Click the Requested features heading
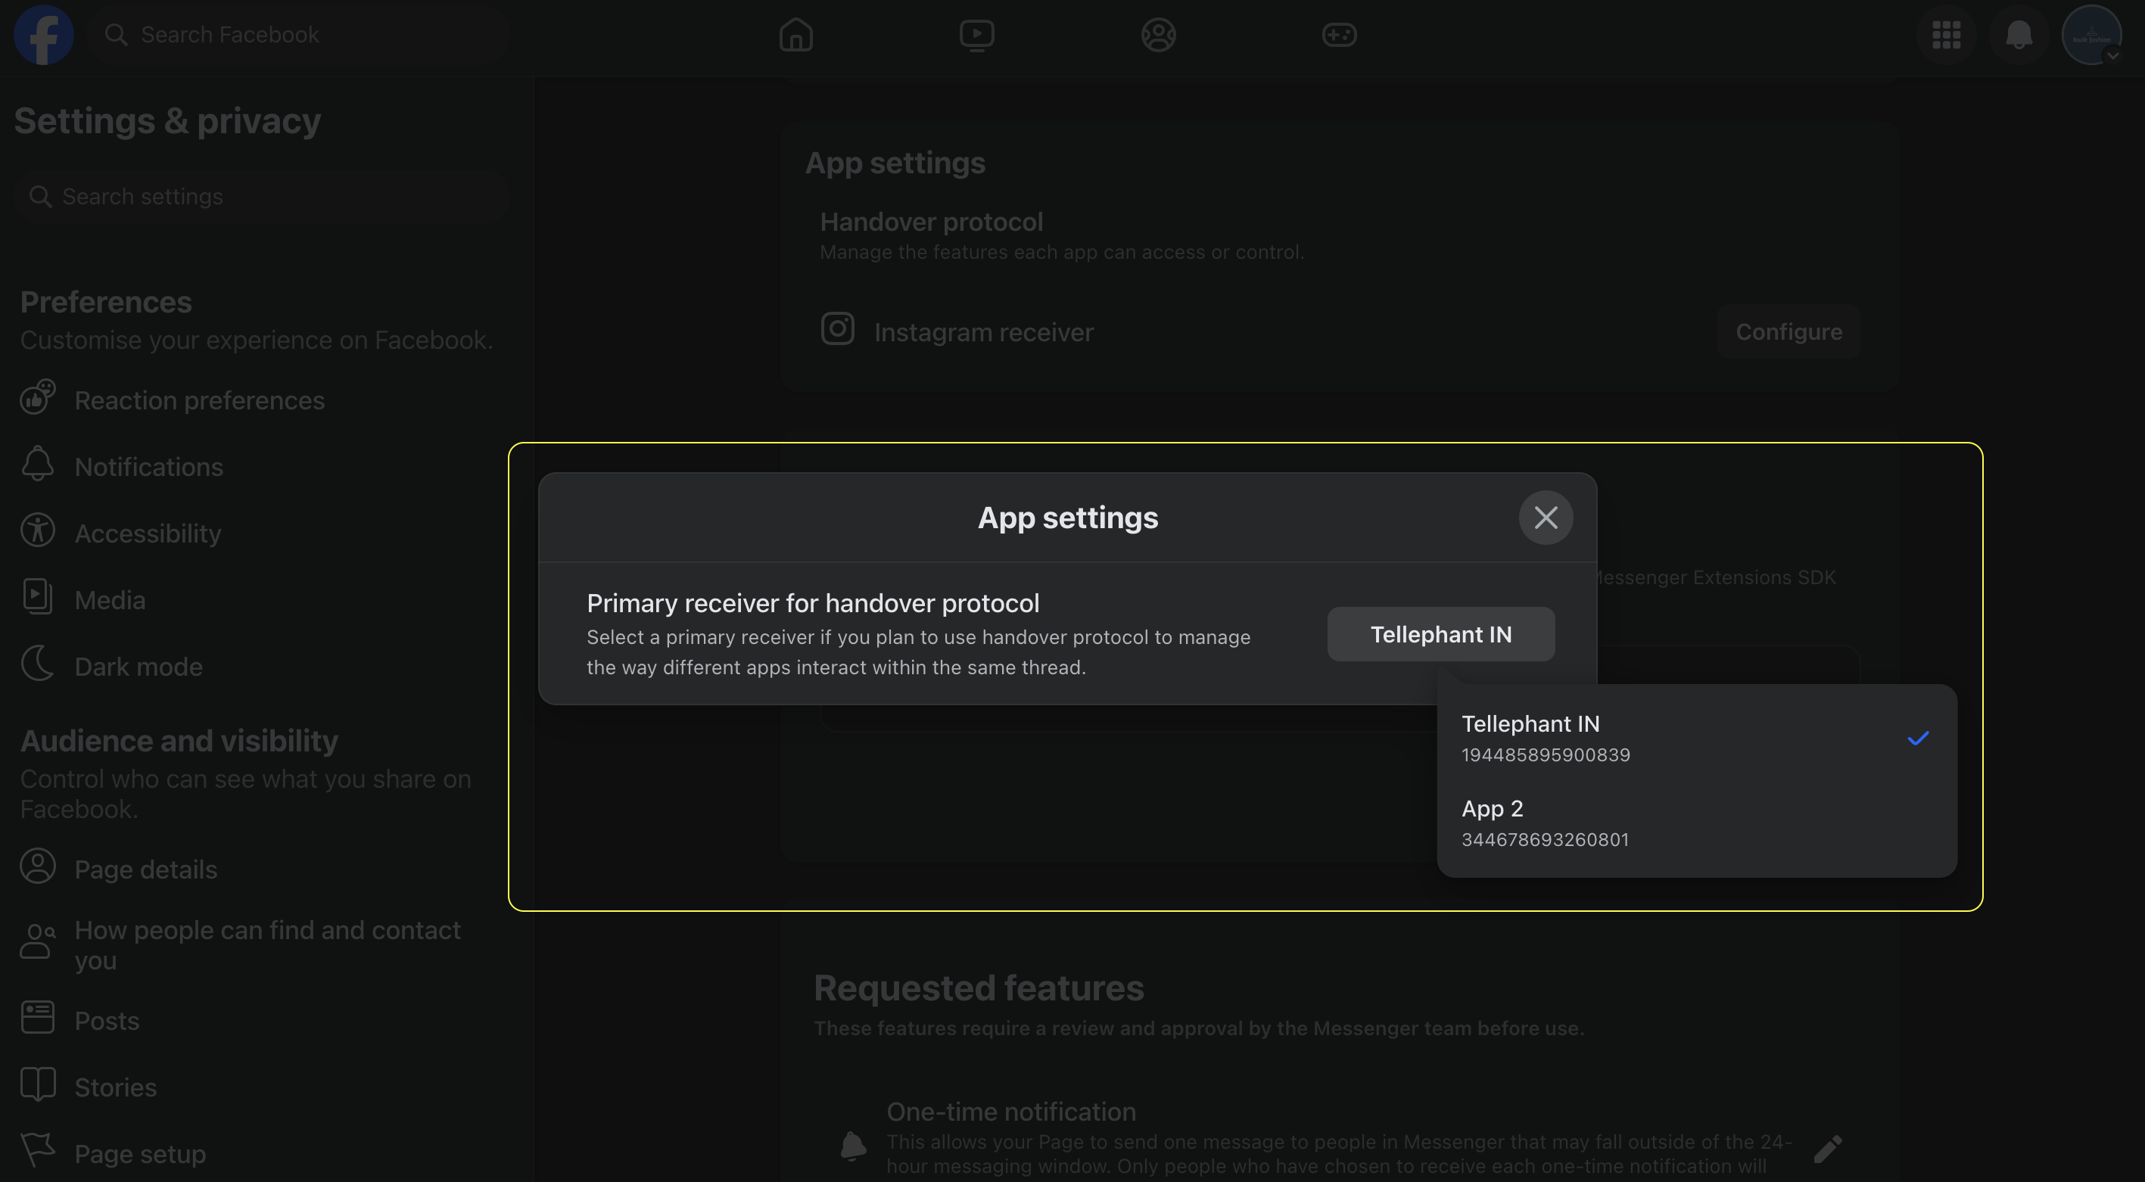The width and height of the screenshot is (2145, 1182). pyautogui.click(x=979, y=988)
